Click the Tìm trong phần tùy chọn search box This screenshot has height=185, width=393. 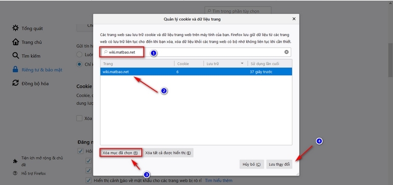click(x=238, y=11)
